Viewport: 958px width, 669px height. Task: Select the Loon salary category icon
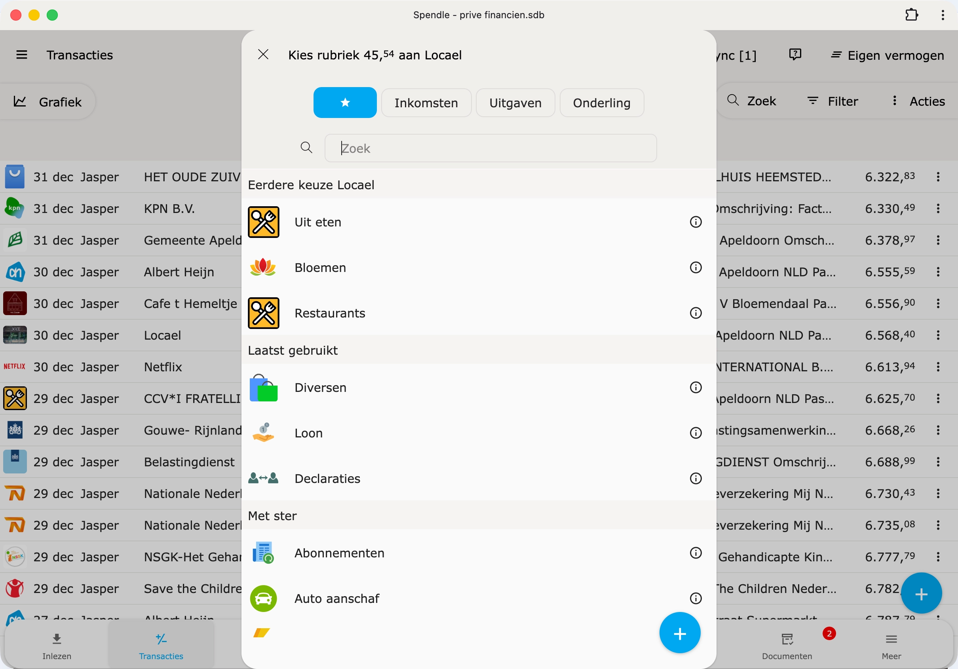point(264,433)
